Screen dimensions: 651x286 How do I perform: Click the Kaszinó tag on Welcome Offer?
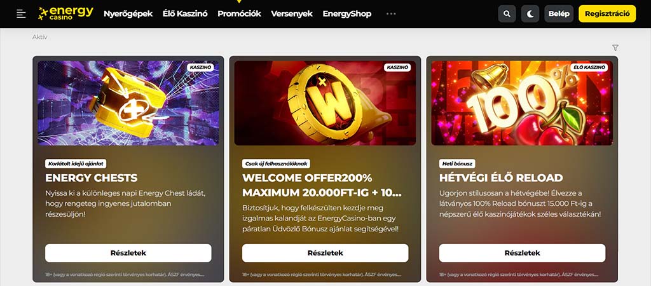coord(397,67)
